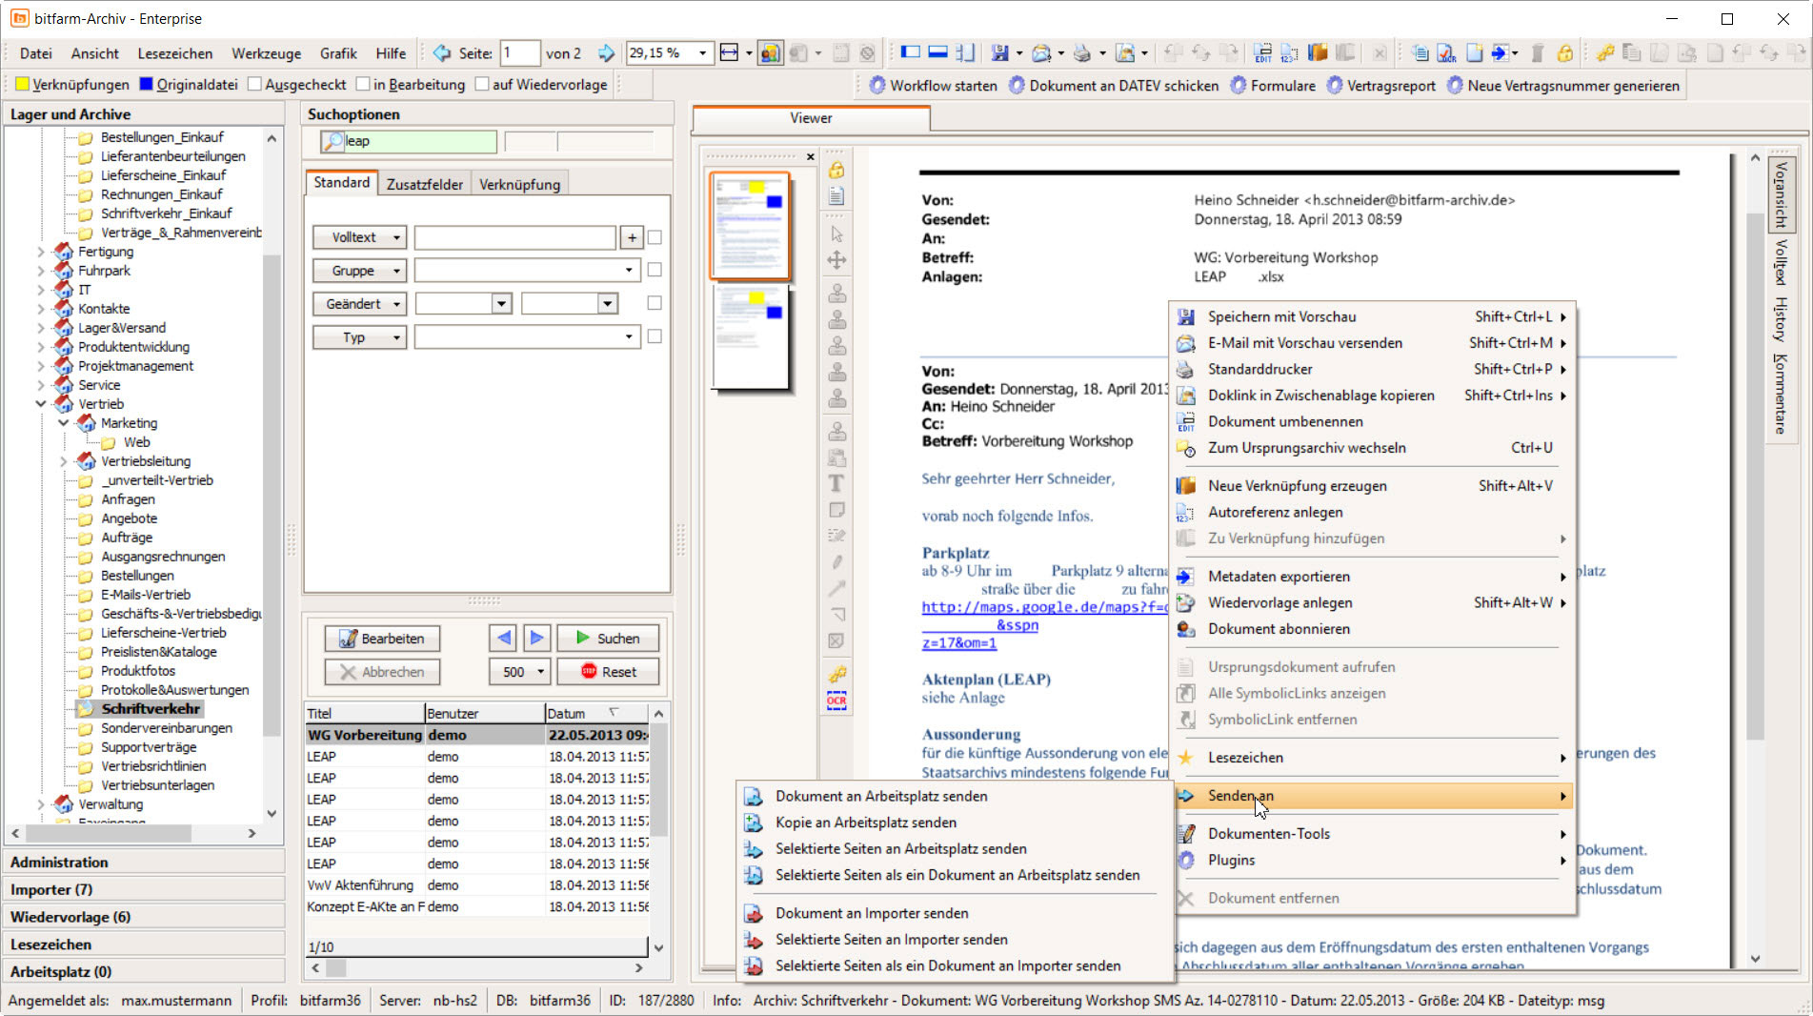Viewport: 1813px width, 1016px height.
Task: Open the vertical History tab
Action: tap(1780, 319)
